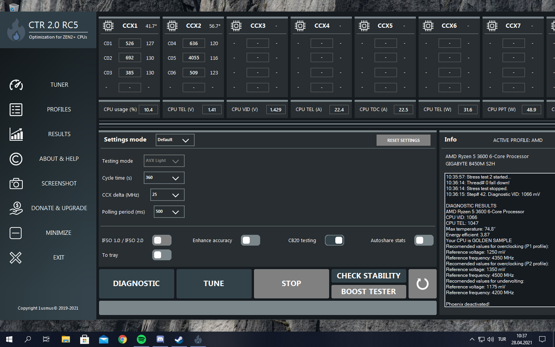Open Spotify from the taskbar
555x347 pixels.
tap(141, 339)
